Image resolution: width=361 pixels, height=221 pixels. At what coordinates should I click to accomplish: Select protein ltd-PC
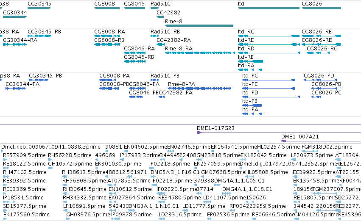pyautogui.click(x=269, y=80)
